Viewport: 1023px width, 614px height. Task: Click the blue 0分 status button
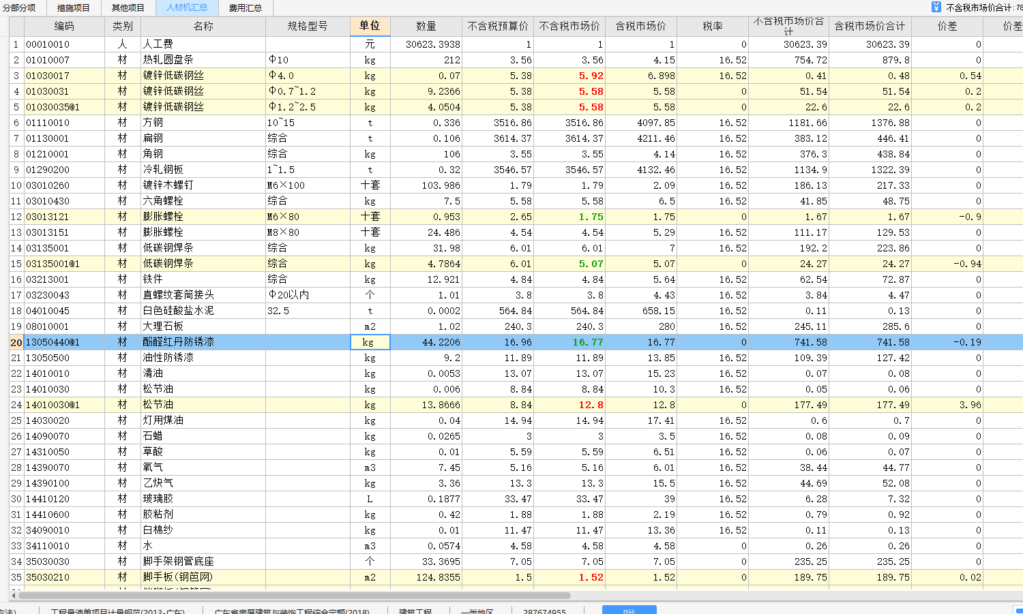tap(629, 610)
